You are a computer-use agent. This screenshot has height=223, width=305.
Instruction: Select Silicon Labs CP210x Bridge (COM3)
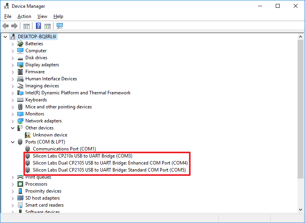coord(82,156)
